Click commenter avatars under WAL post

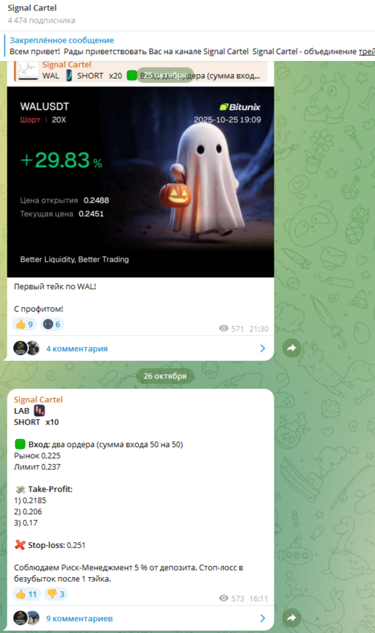click(26, 348)
